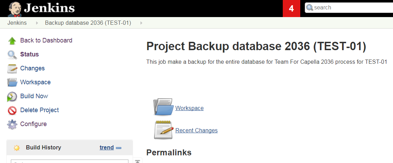The image size is (393, 163).
Task: Open the Recent Changes link
Action: [196, 130]
